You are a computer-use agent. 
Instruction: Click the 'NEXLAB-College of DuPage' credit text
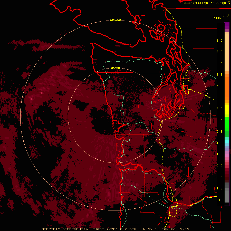click(x=205, y=3)
